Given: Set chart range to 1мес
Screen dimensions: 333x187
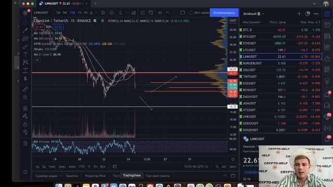Looking at the screenshot, I should point(52,167).
